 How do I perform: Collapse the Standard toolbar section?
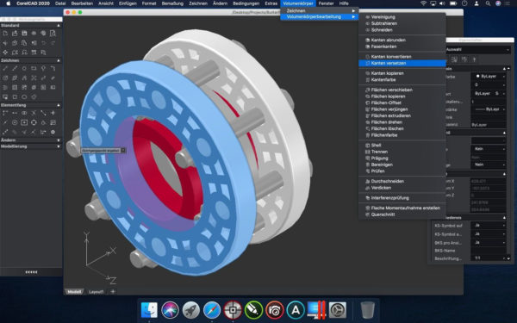[x=59, y=25]
